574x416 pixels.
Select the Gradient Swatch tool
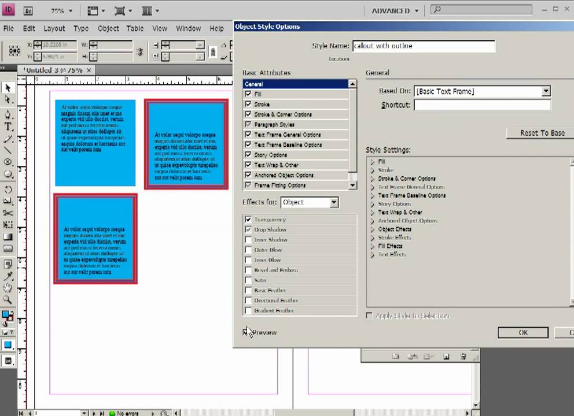click(8, 237)
